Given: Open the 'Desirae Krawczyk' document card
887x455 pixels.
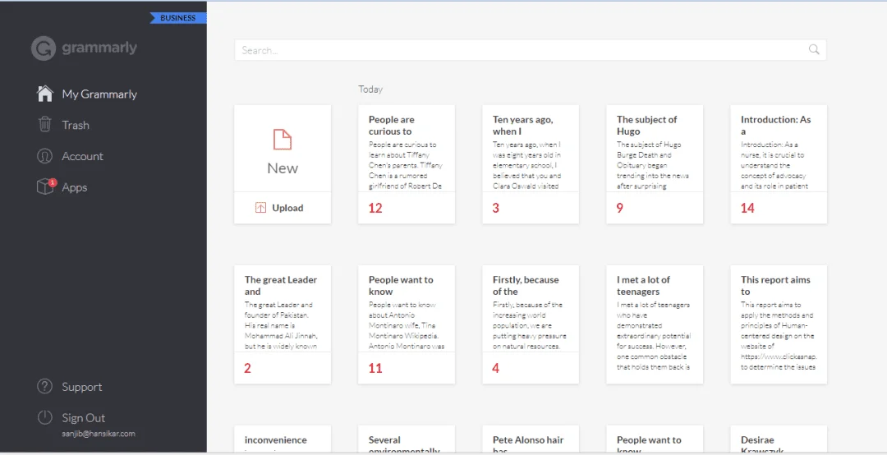Looking at the screenshot, I should pos(779,439).
